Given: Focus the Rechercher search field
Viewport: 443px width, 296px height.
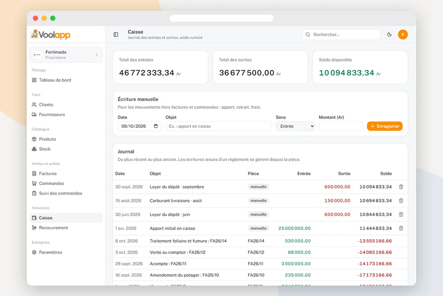Looking at the screenshot, I should pyautogui.click(x=341, y=35).
